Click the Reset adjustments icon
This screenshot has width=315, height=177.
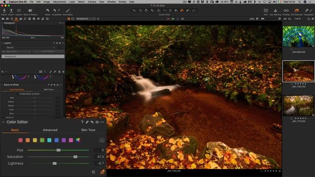48,10
